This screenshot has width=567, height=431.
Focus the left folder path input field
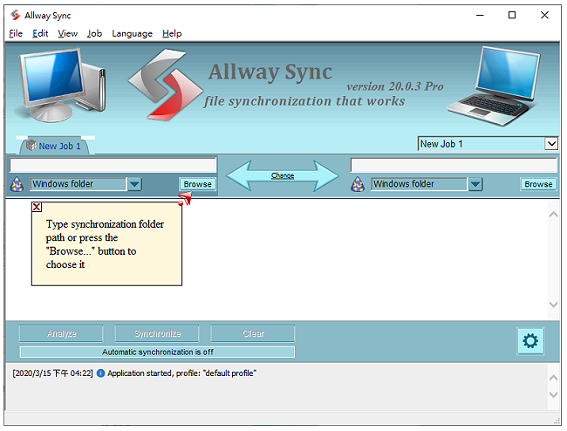click(x=113, y=165)
